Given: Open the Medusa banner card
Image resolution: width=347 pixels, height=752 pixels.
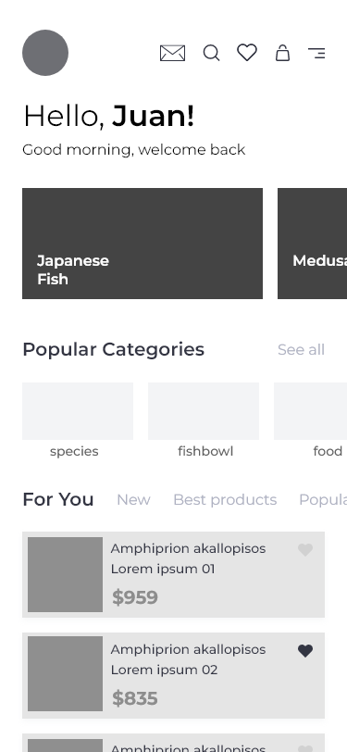Looking at the screenshot, I should click(x=313, y=244).
